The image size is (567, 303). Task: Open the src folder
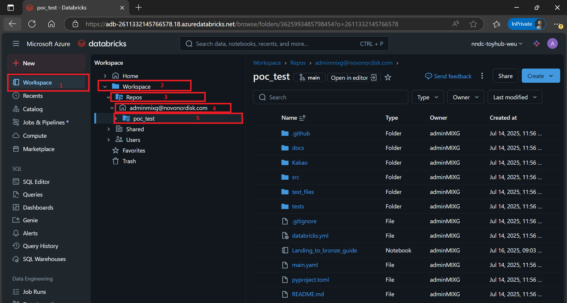click(296, 177)
